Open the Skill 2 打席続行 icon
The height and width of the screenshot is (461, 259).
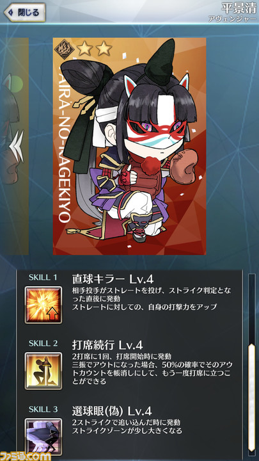tap(43, 371)
